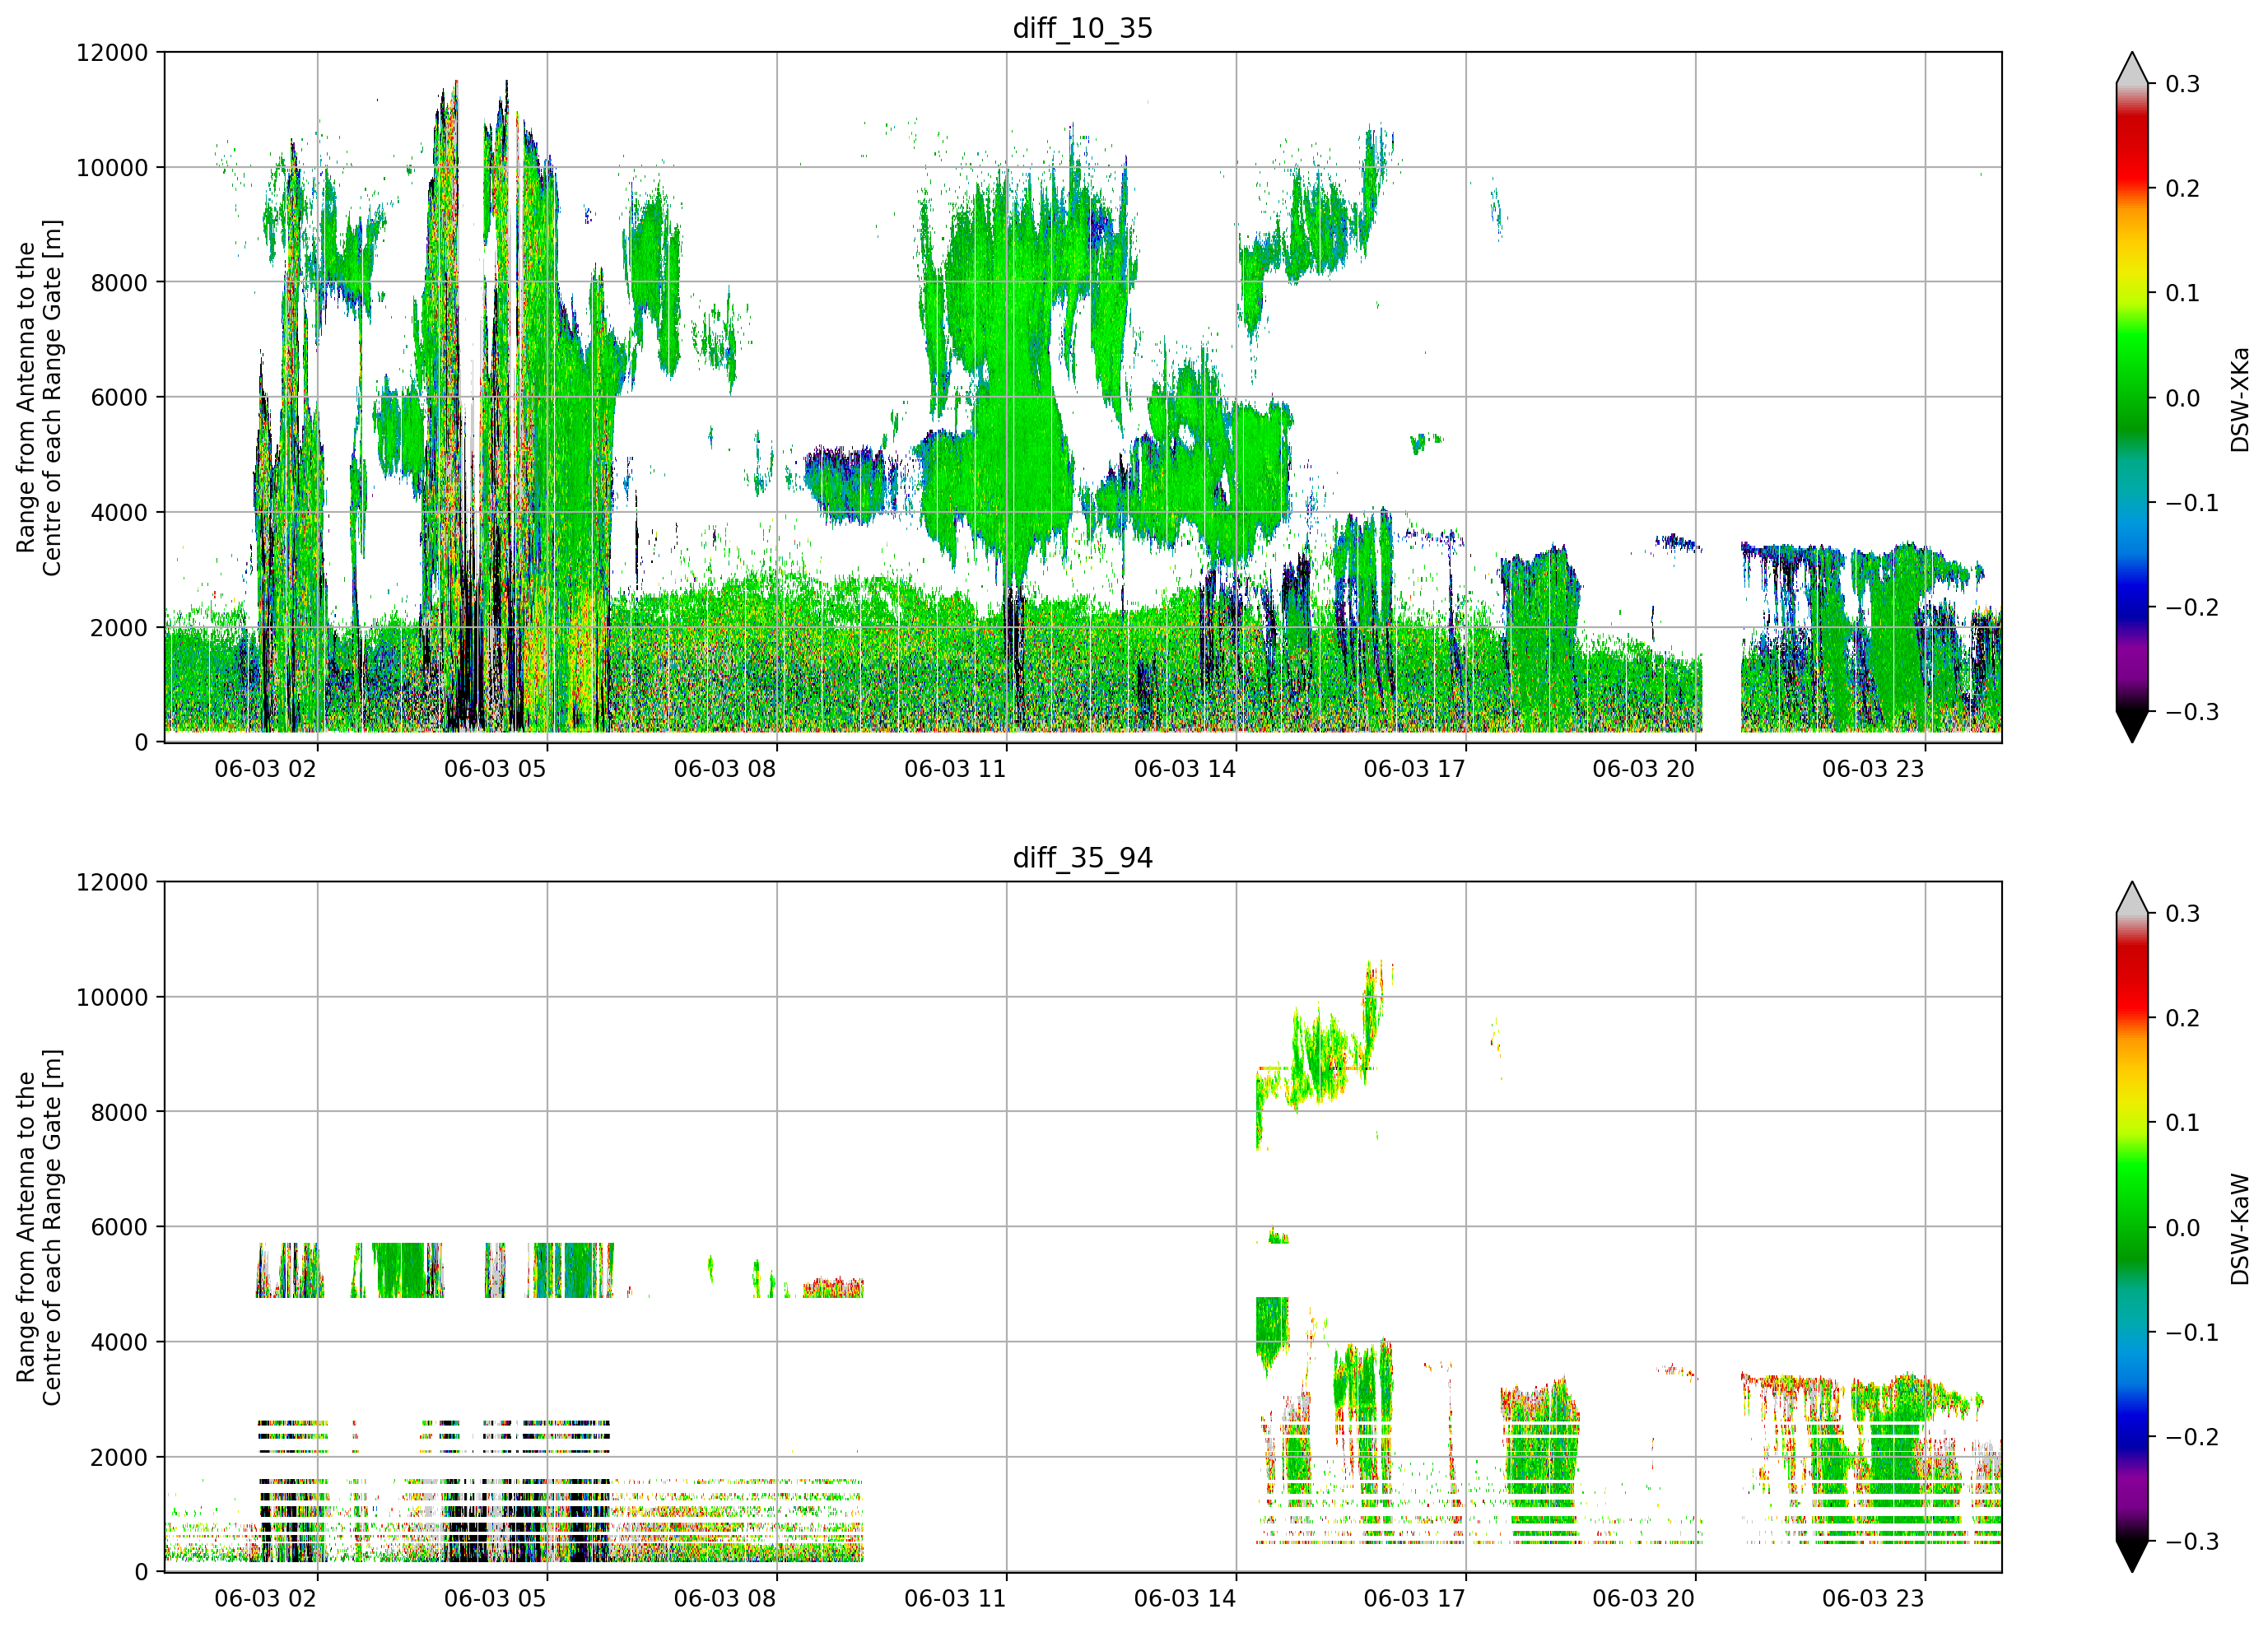Click the DSW-XKa colorbar label
Image resolution: width=2268 pixels, height=1628 pixels.
tap(2239, 399)
